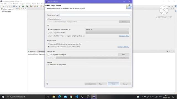Open the JavaSE-16 execution environment dropdown
This screenshot has height=99, width=177.
click(107, 29)
